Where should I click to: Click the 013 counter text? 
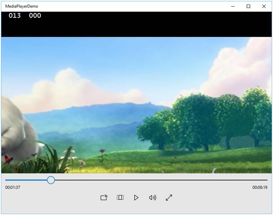click(14, 16)
